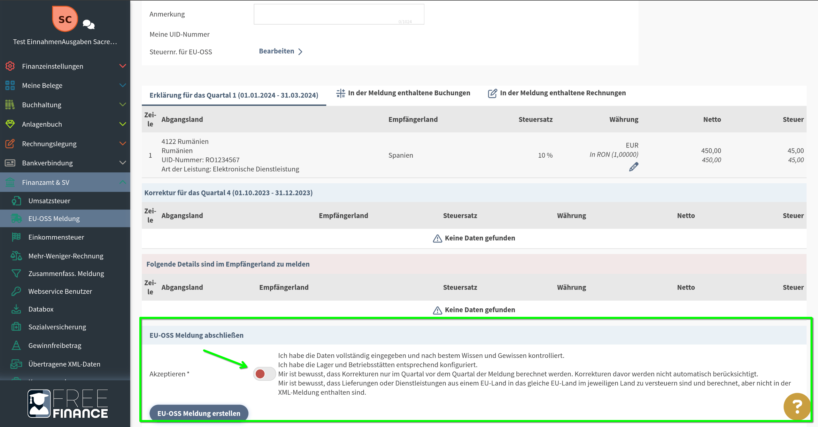Click the Mehr-Weniger-Rechnung scales icon

click(16, 256)
